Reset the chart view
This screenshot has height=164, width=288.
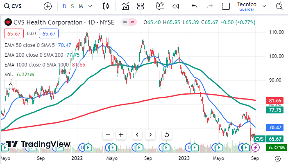[x=167, y=135]
